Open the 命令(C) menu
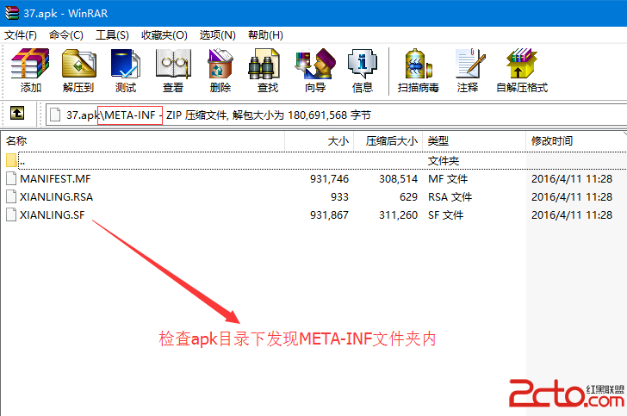 [x=66, y=35]
